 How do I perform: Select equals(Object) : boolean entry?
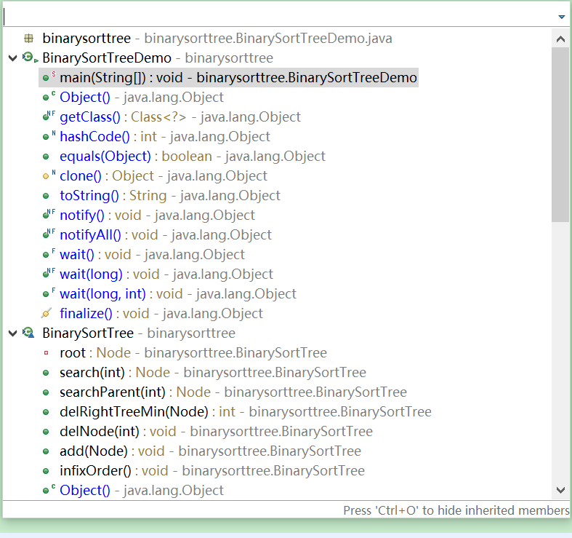pos(193,157)
